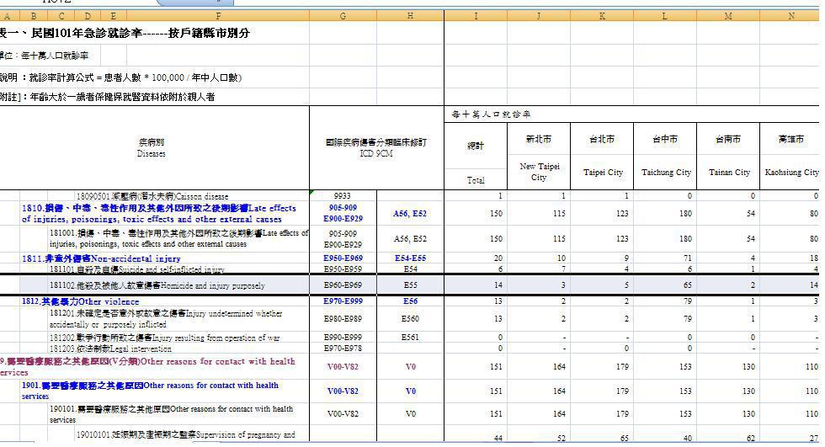Select the ICD 9CM header cell
Image resolution: width=825 pixels, height=447 pixels.
click(376, 148)
